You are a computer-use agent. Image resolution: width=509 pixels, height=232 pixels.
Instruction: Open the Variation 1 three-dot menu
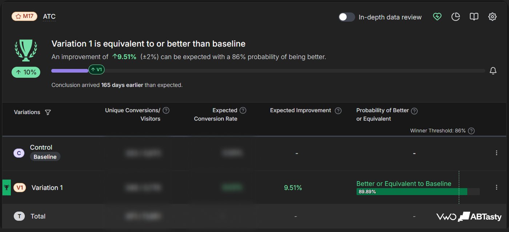click(x=497, y=187)
